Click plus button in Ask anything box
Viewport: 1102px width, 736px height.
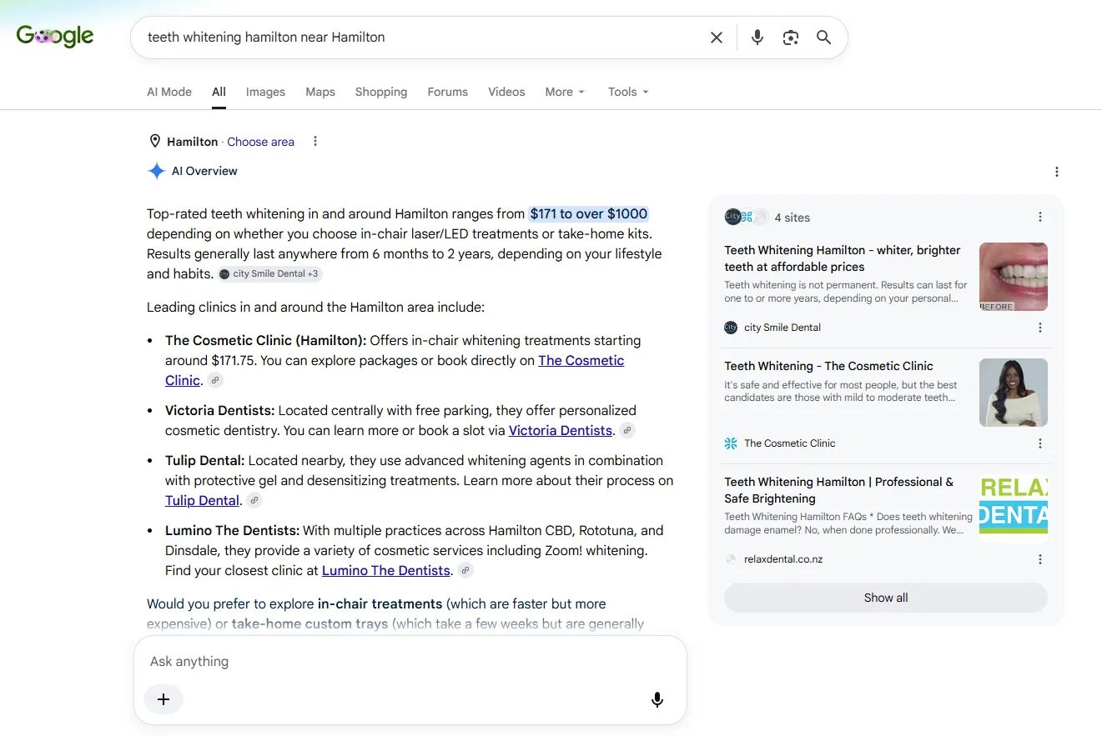(164, 699)
